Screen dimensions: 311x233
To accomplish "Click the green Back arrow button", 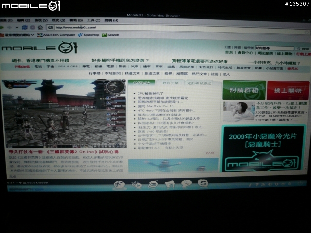I will [2, 27].
